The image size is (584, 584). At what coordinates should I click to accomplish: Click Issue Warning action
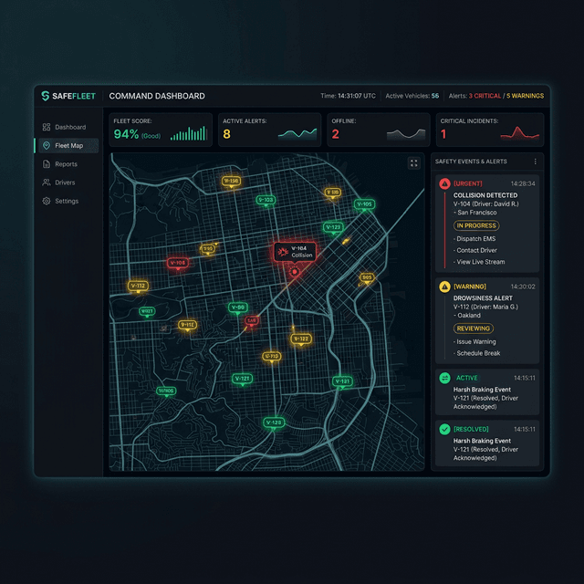(474, 341)
